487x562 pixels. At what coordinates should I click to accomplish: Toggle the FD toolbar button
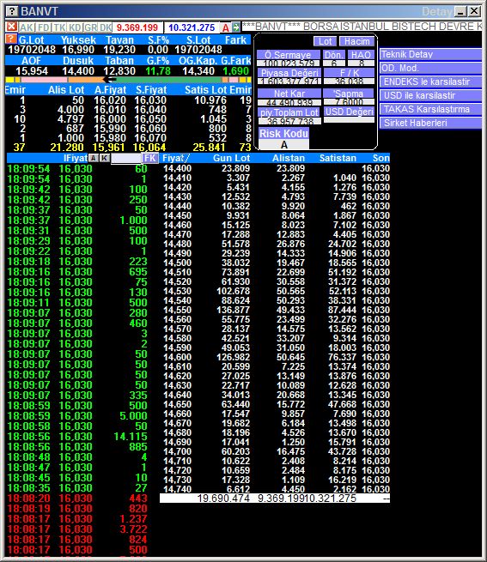tap(44, 27)
